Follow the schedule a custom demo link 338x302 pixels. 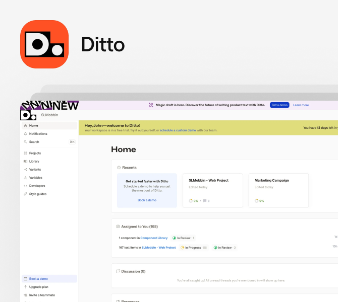click(x=178, y=130)
